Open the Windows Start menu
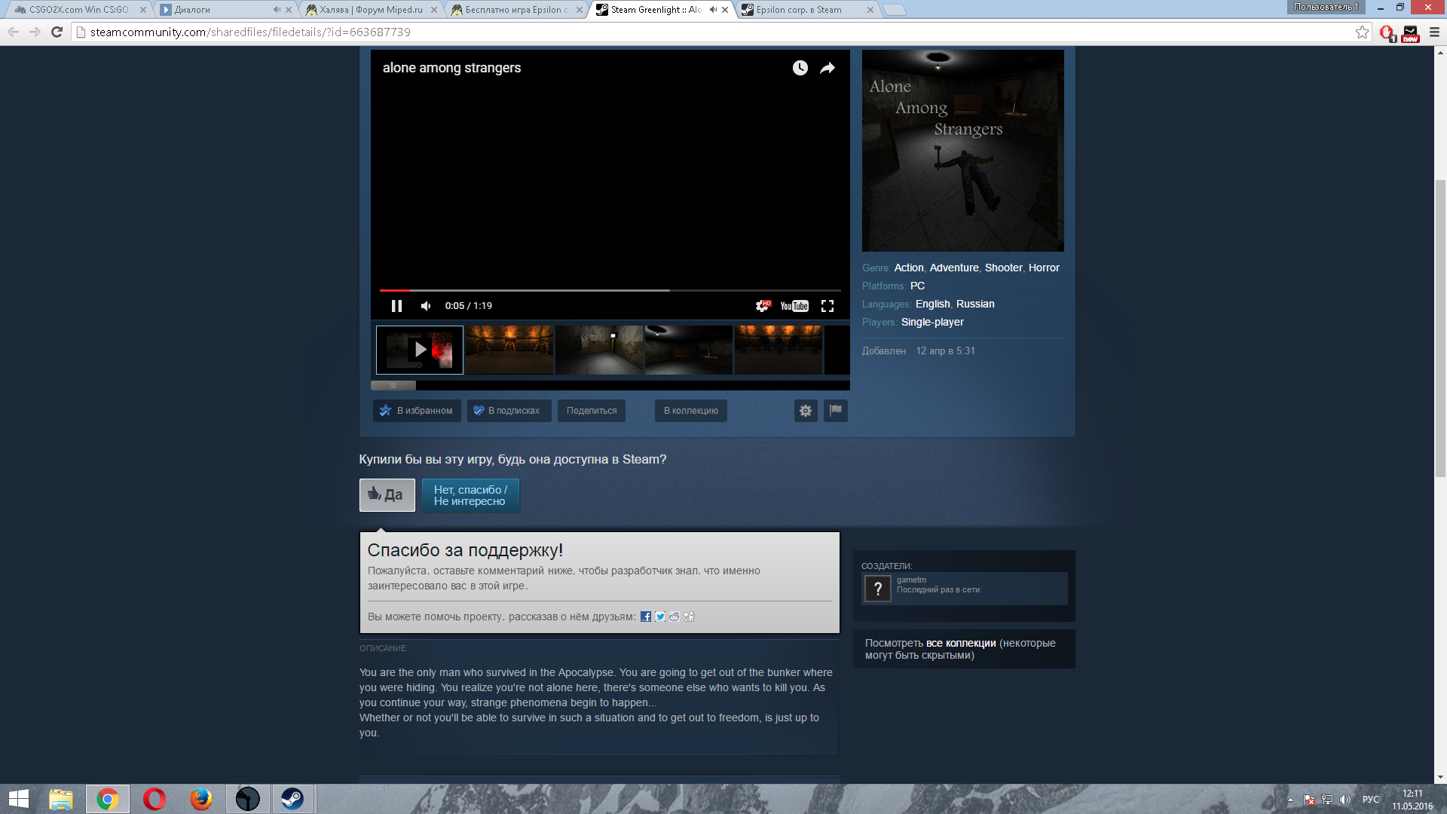Image resolution: width=1447 pixels, height=814 pixels. (19, 799)
